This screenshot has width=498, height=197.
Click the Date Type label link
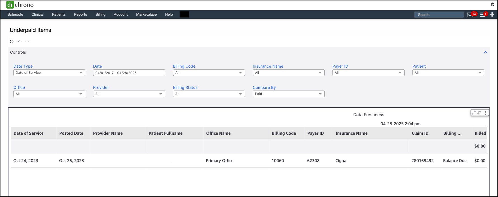click(23, 66)
